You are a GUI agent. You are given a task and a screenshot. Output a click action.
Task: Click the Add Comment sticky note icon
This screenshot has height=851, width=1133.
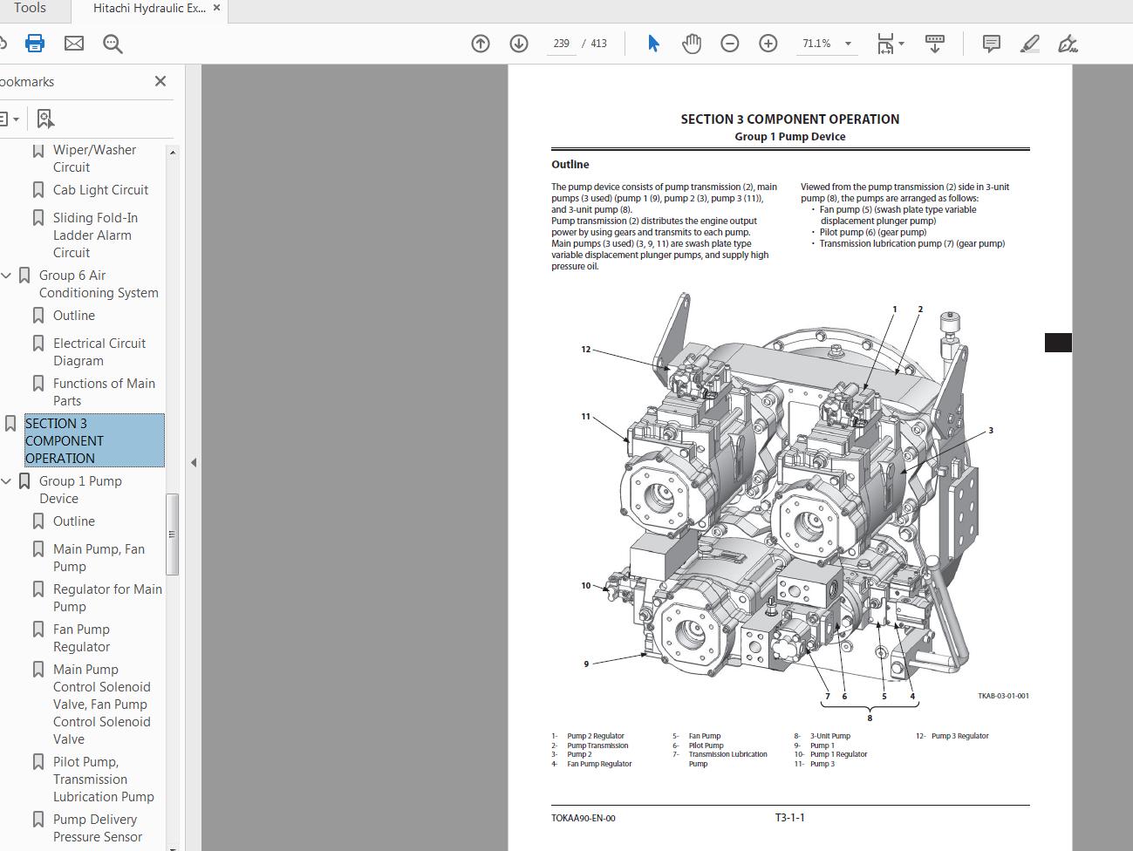coord(990,43)
